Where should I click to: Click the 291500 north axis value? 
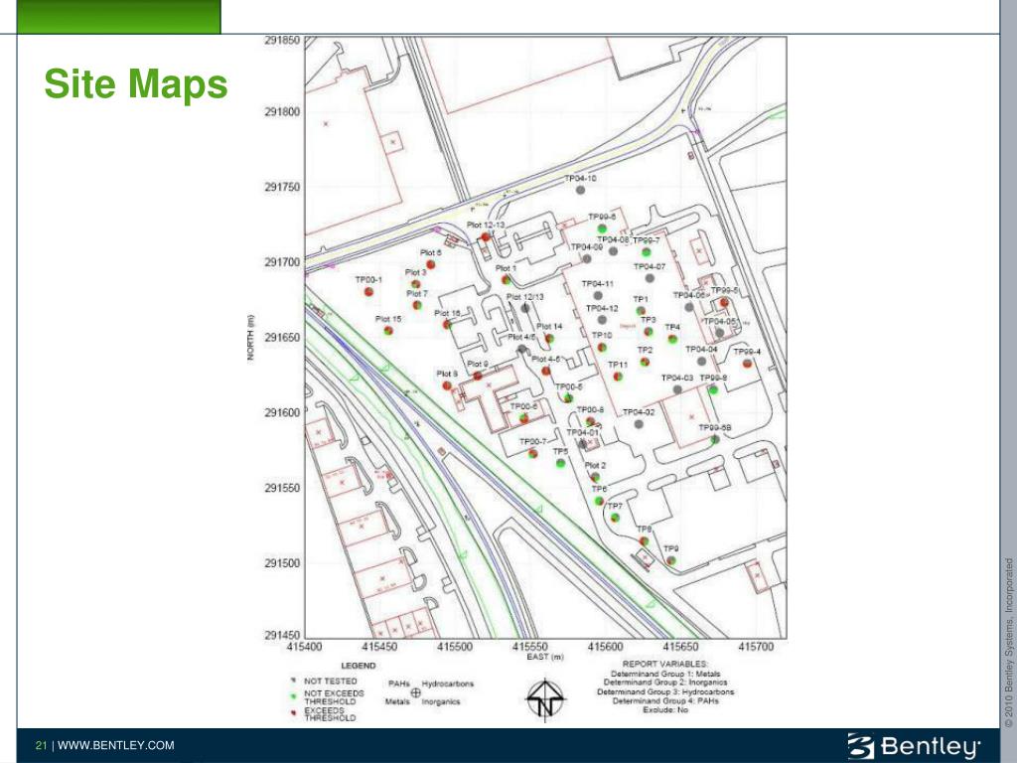pyautogui.click(x=282, y=563)
